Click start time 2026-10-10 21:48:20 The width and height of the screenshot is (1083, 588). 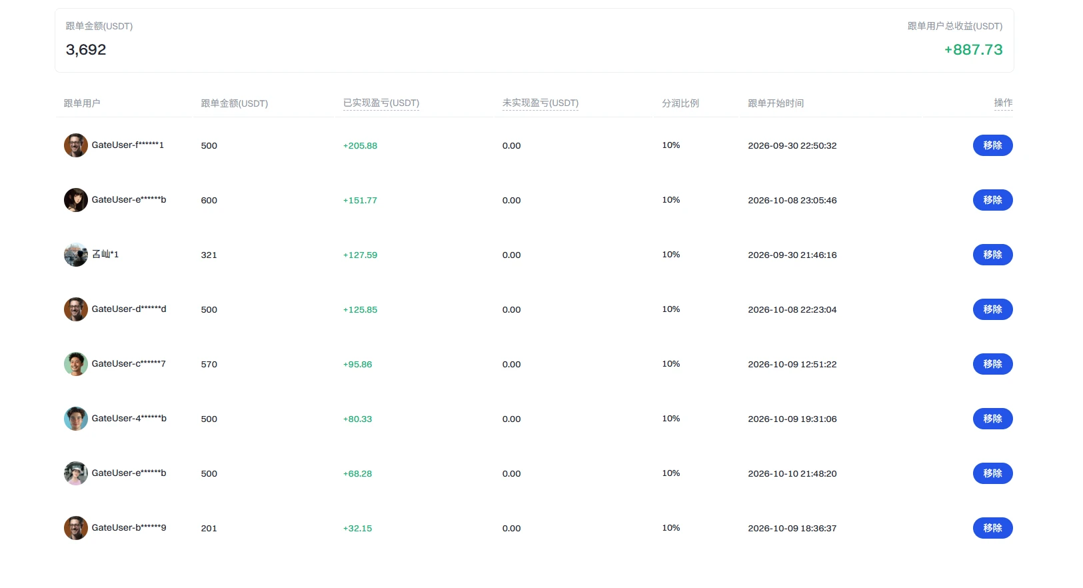pos(792,473)
